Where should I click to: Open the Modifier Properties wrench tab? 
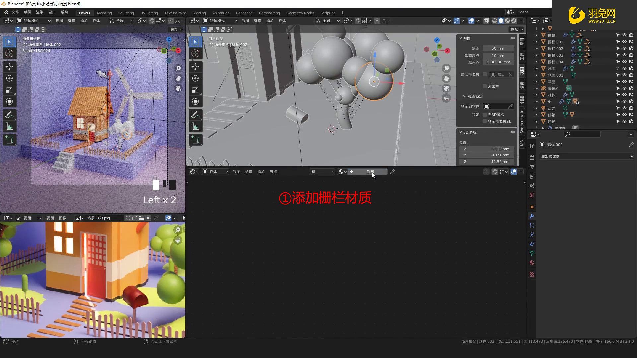click(531, 216)
